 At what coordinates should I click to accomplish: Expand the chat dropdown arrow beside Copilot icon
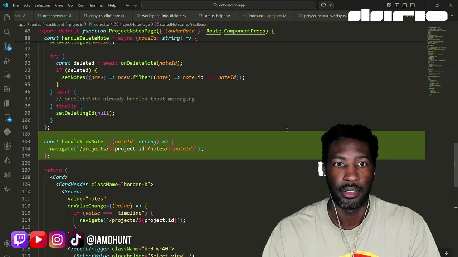pos(330,5)
